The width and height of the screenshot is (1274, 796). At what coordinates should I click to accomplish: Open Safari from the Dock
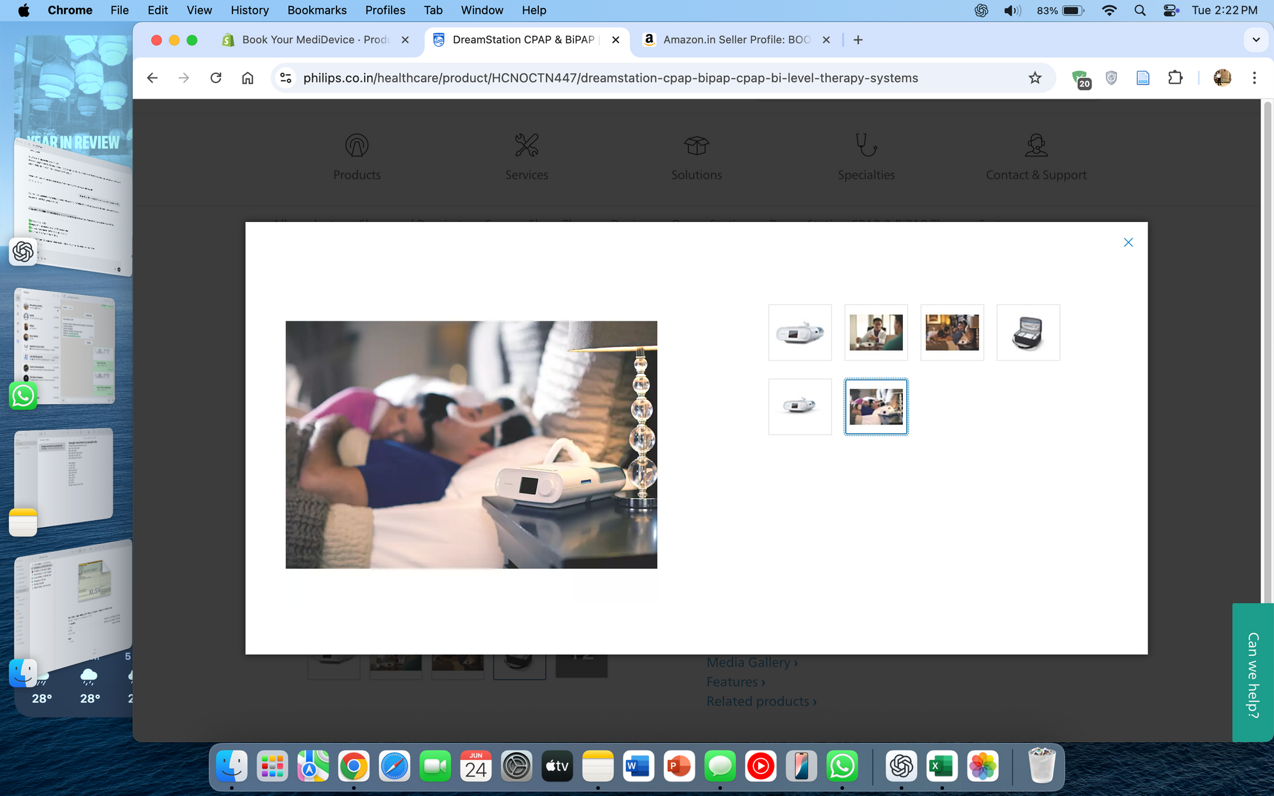[394, 766]
